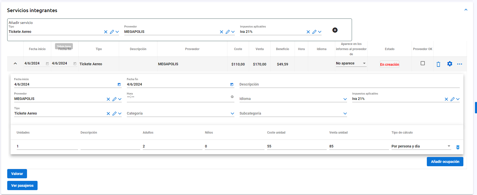Image resolution: width=477 pixels, height=195 pixels.
Task: Open calendar for row Fecha inicio
Action: [47, 63]
